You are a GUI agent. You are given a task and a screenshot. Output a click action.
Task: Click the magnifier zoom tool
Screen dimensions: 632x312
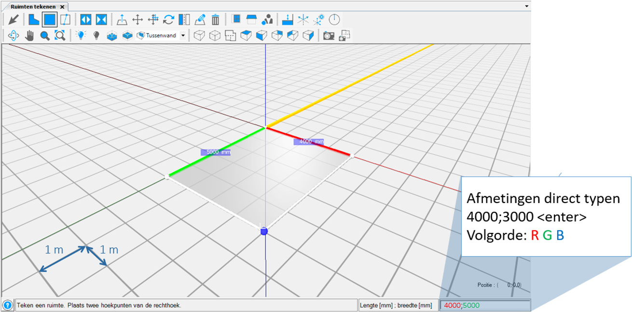(45, 35)
